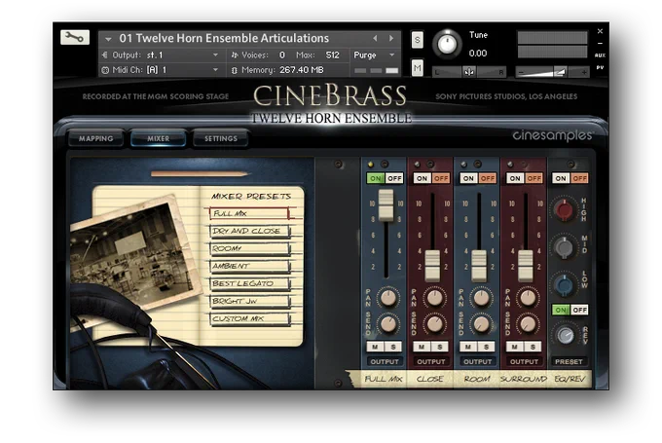This screenshot has height=443, width=662.
Task: Select the Best Legato preset
Action: [249, 283]
